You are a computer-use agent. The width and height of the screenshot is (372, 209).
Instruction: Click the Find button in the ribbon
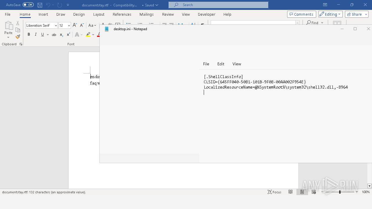[313, 23]
